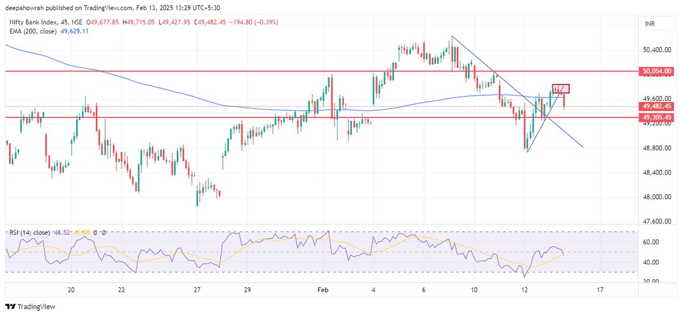Click the high value H49,715.05

pos(138,22)
